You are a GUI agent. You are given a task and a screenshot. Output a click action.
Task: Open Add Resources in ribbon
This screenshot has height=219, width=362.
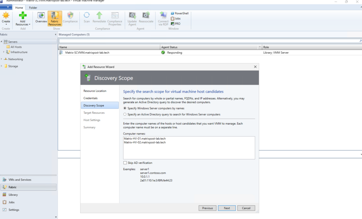tap(23, 18)
